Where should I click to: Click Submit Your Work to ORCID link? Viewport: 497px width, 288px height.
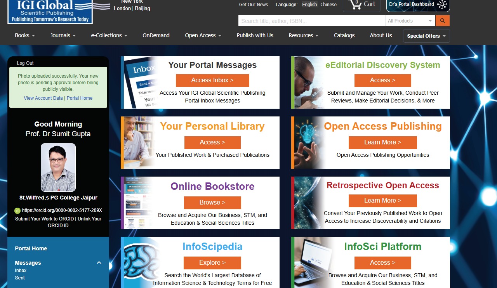point(45,219)
